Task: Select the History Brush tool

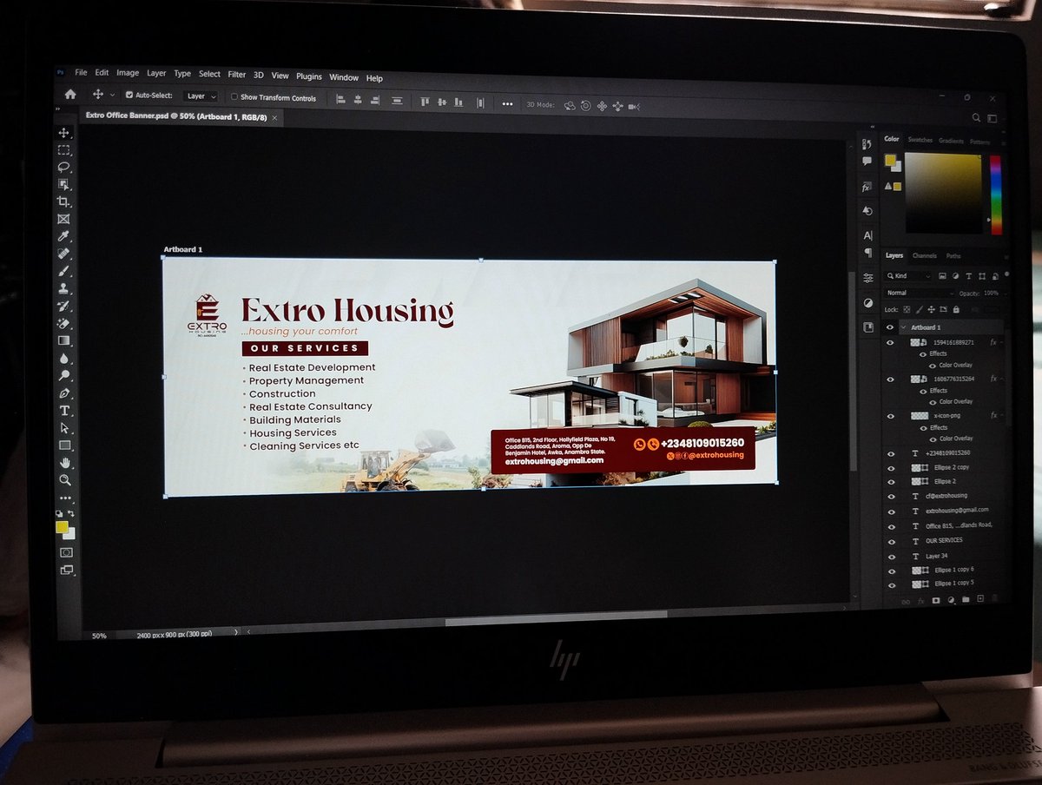Action: (64, 306)
